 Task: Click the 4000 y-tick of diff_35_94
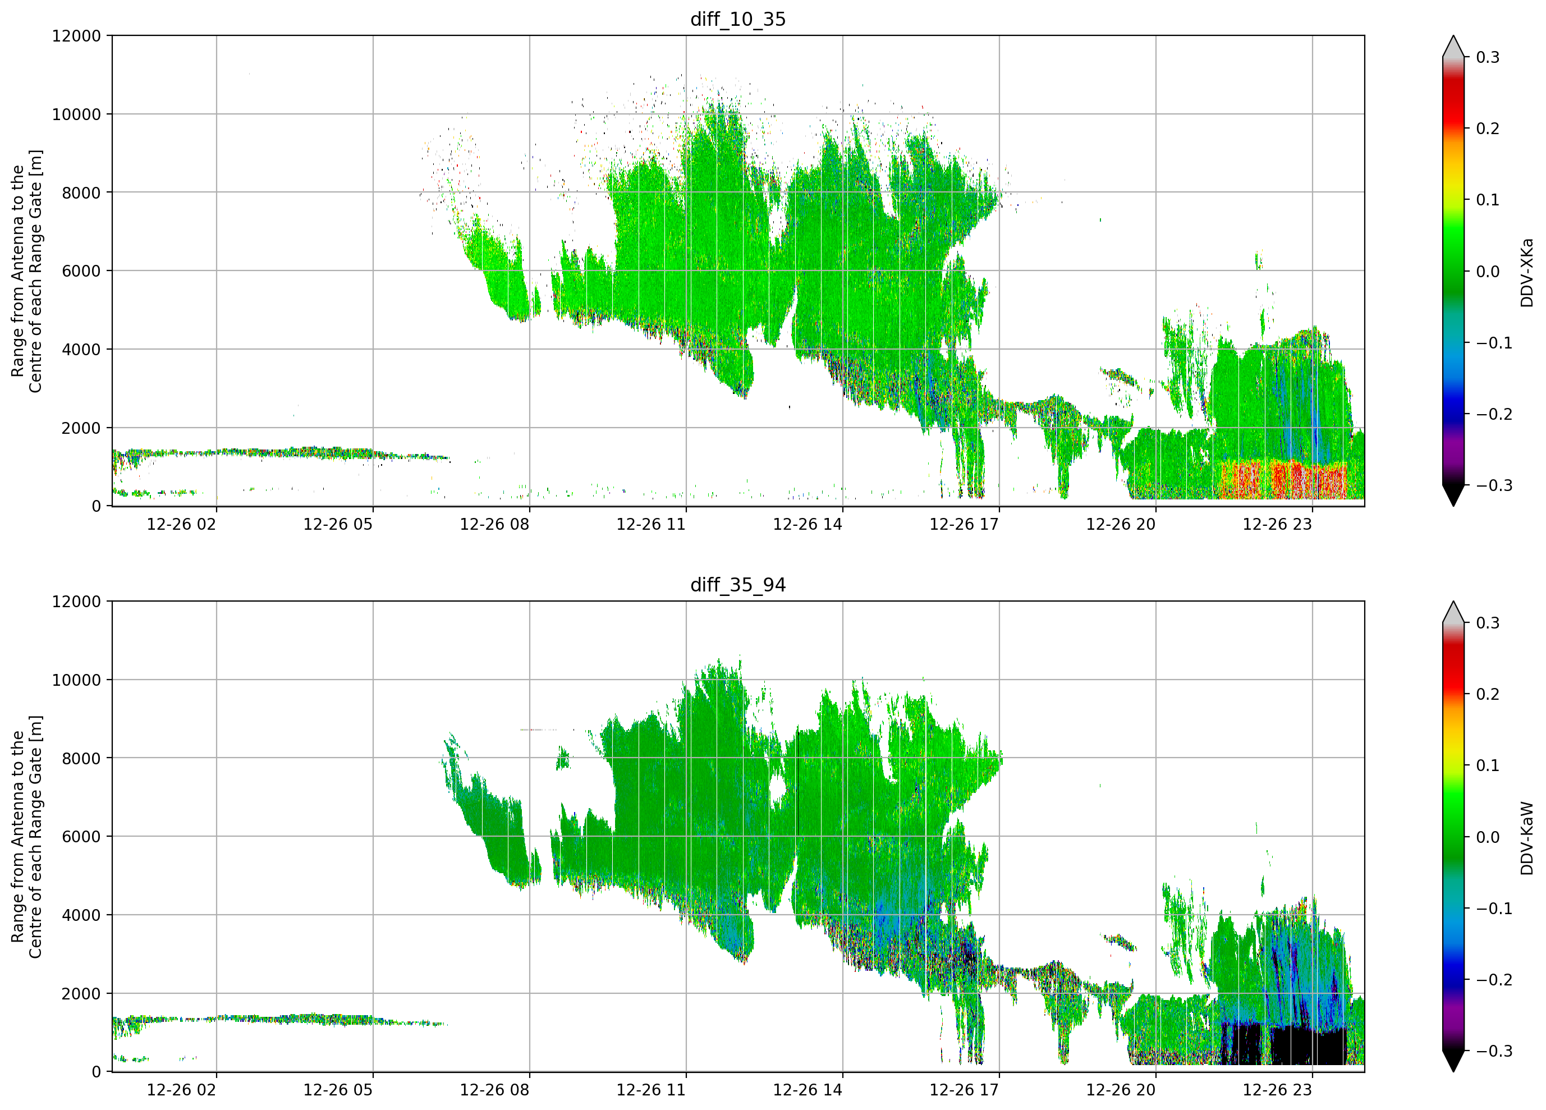(81, 916)
